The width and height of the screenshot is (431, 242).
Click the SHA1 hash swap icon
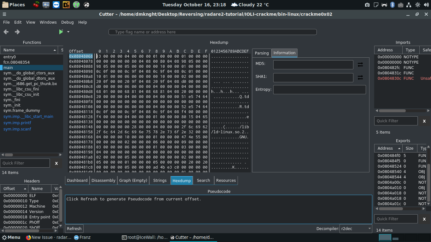[360, 78]
